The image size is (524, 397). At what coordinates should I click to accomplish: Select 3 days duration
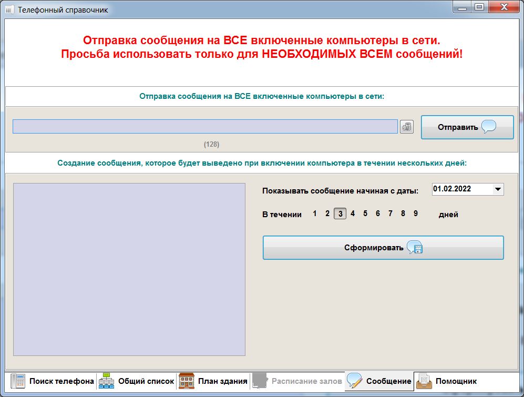coord(340,213)
